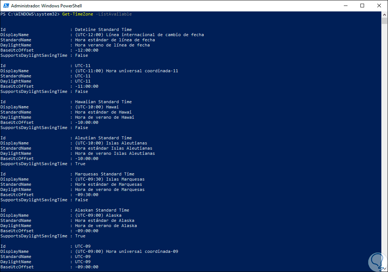This screenshot has height=272, width=388.
Task: Minimize the PowerShell window
Action: pos(345,6)
